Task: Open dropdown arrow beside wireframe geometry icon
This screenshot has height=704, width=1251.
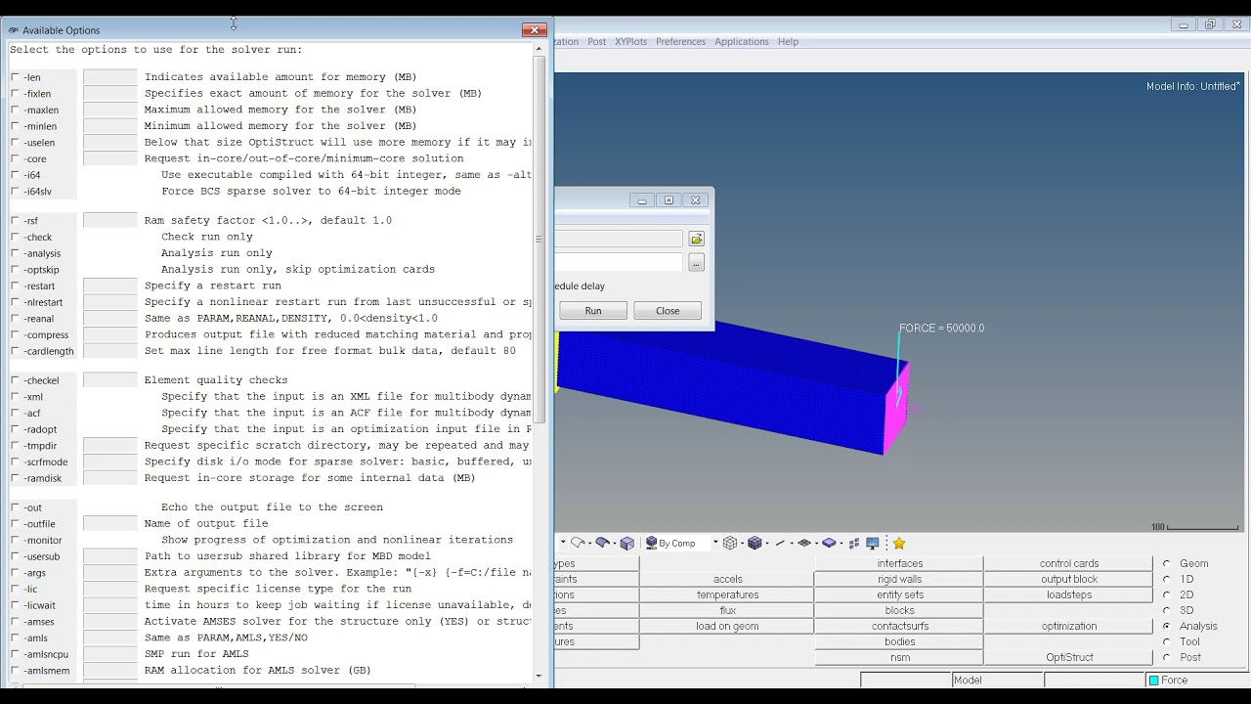Action: (x=590, y=544)
